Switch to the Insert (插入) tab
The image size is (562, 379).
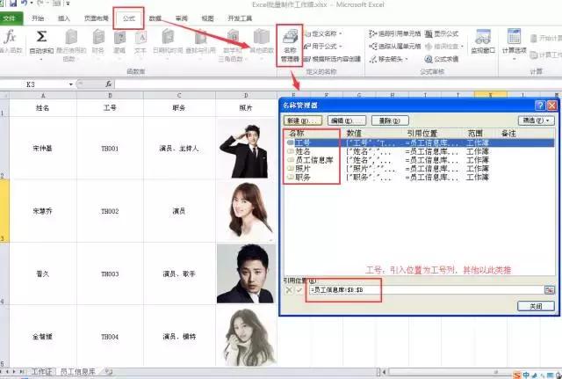point(64,18)
